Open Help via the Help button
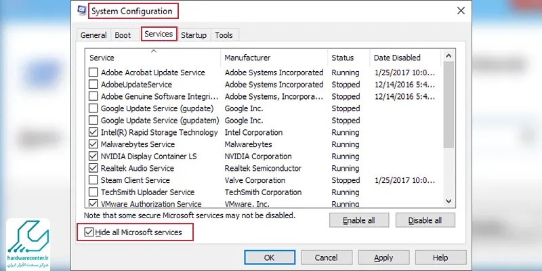 [x=440, y=257]
